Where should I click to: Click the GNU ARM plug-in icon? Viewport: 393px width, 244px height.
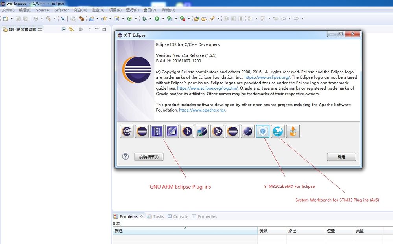157,131
